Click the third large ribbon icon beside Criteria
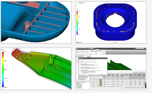This screenshot has width=152, height=93. [x=82, y=51]
